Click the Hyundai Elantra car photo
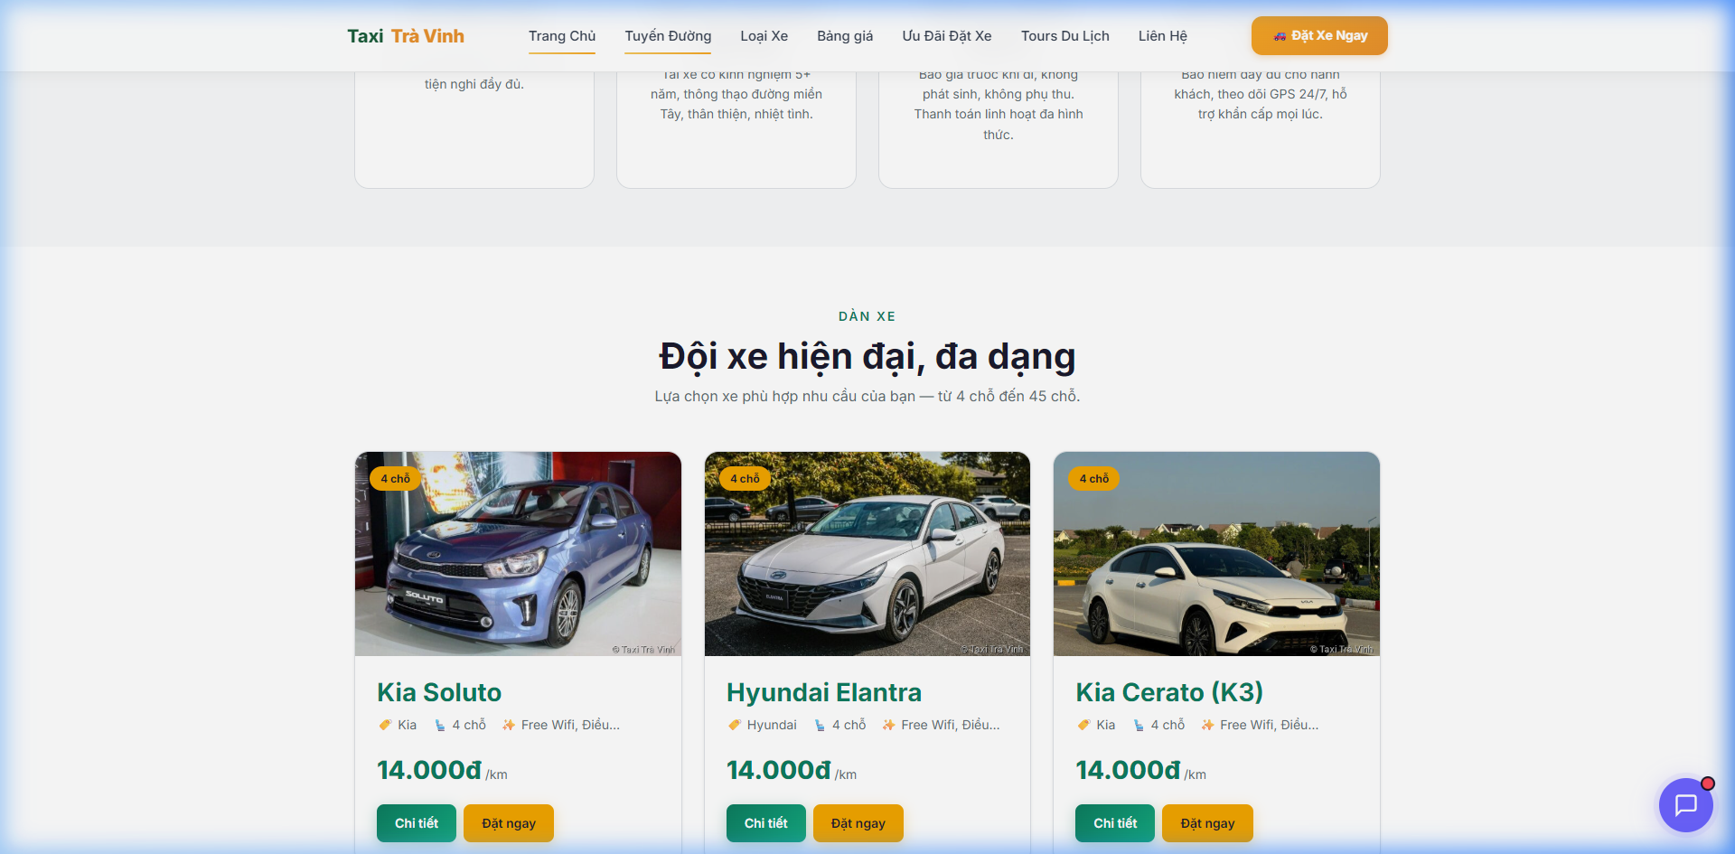 click(867, 554)
